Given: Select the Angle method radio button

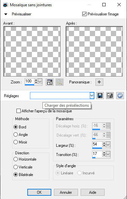Looking at the screenshot, I should [x=15, y=135].
